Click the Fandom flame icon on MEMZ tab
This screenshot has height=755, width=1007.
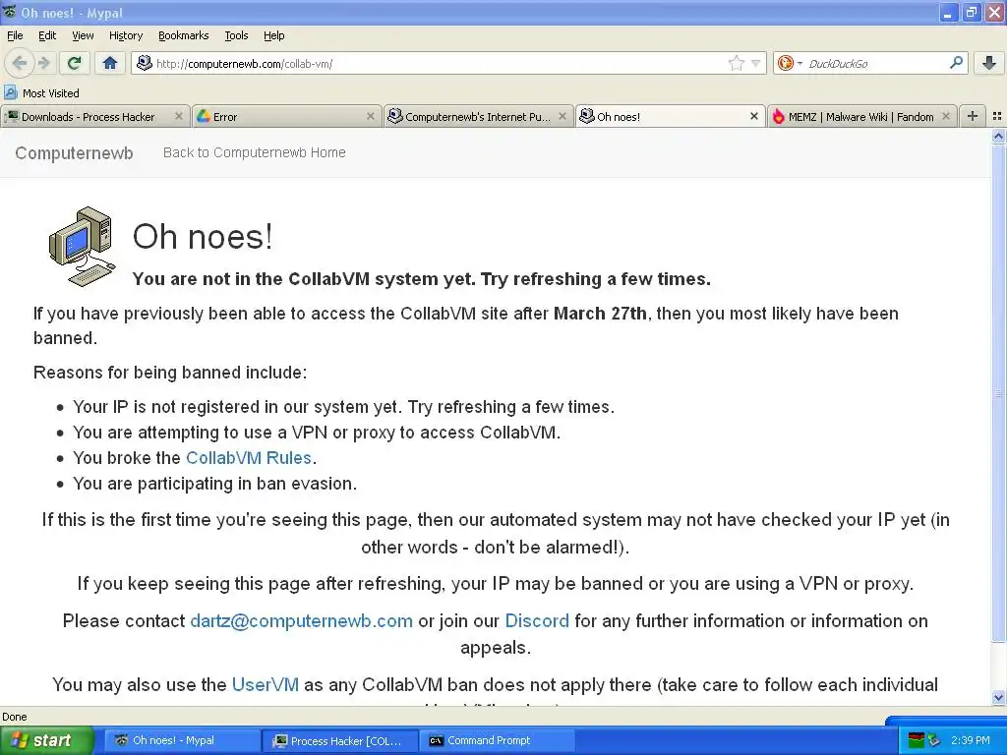779,116
